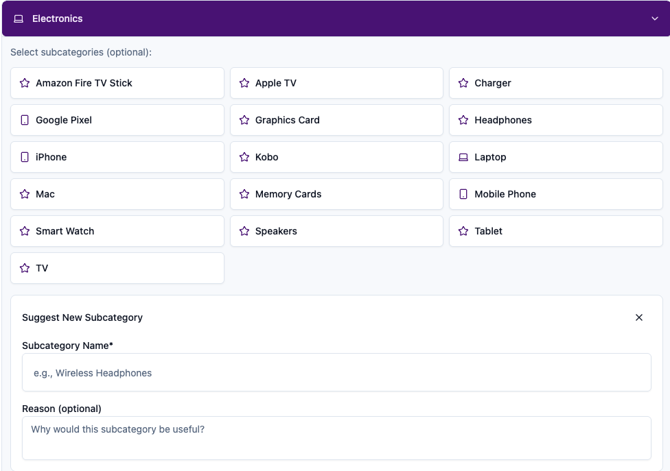Focus the Reason optional text area
This screenshot has width=670, height=471.
(x=336, y=438)
